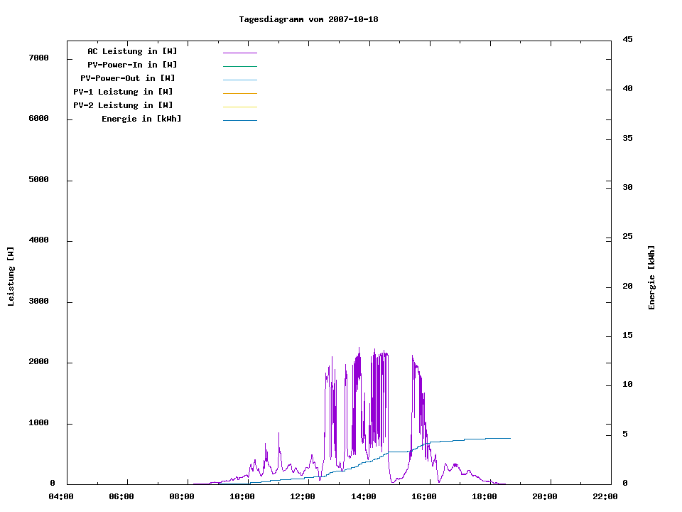The width and height of the screenshot is (682, 512).
Task: Click the PV-1 Leistung legend label
Action: point(123,92)
